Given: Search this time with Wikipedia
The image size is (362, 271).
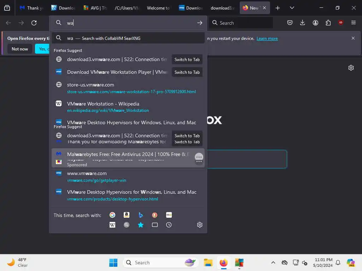Looking at the screenshot, I should click(x=112, y=225).
